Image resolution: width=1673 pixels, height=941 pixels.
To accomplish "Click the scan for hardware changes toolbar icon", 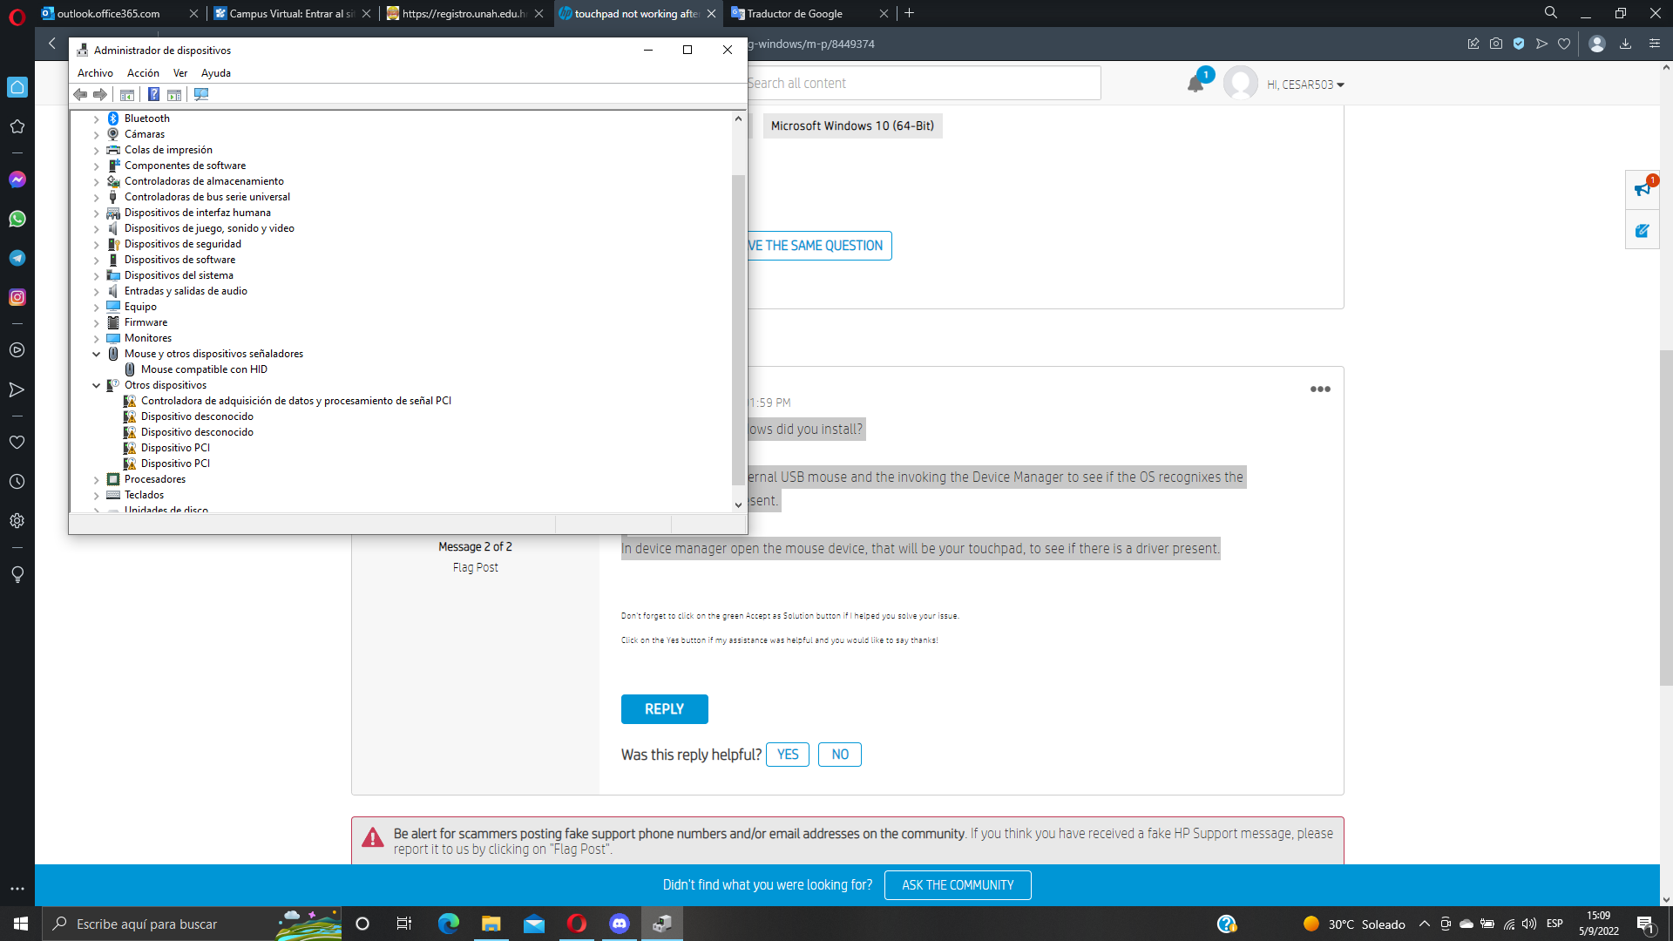I will [x=201, y=94].
